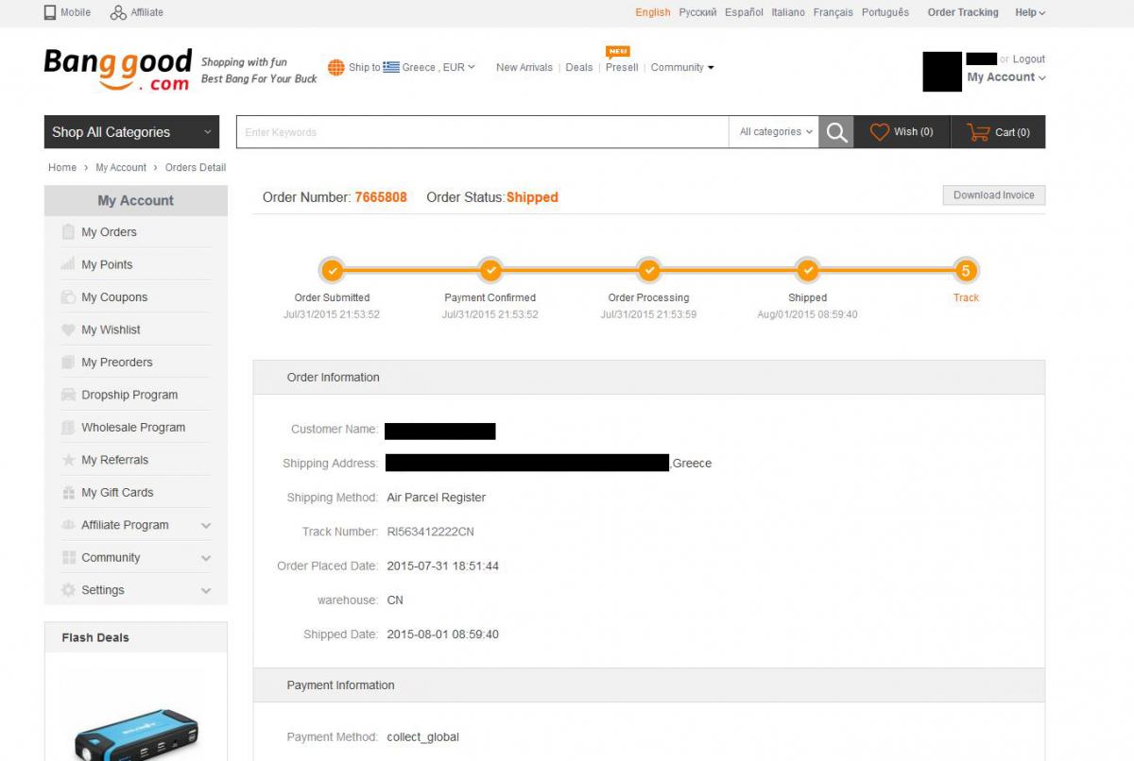Click My Points bar chart icon
This screenshot has height=761, width=1134.
coord(68,264)
